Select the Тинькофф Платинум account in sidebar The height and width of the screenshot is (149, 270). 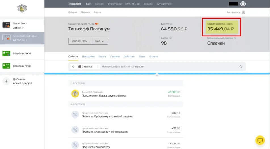point(22,38)
